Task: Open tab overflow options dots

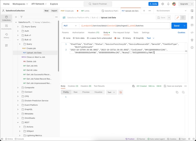Action: coord(150,11)
